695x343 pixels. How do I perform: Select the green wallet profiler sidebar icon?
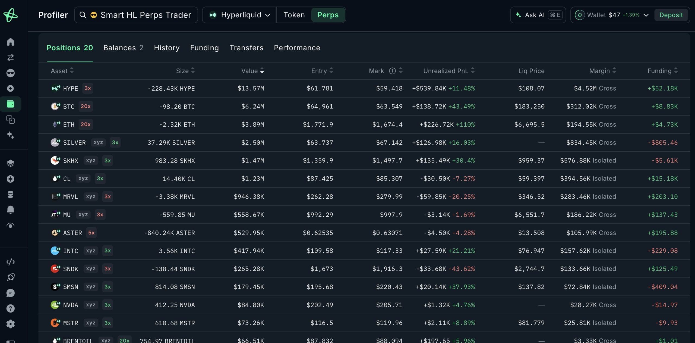point(10,104)
